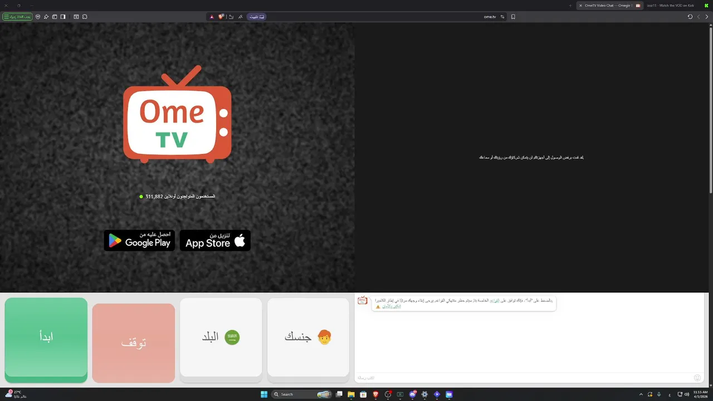Open Microsoft Store from the taskbar
This screenshot has height=401, width=713.
(363, 394)
